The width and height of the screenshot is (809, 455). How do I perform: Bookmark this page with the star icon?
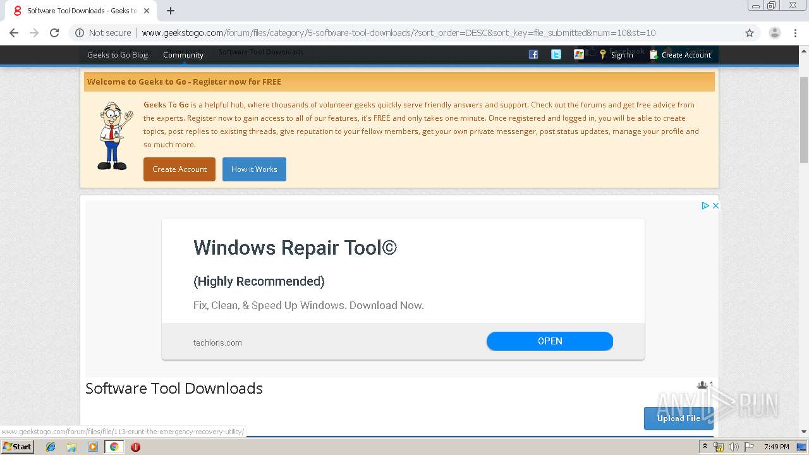pyautogui.click(x=750, y=33)
